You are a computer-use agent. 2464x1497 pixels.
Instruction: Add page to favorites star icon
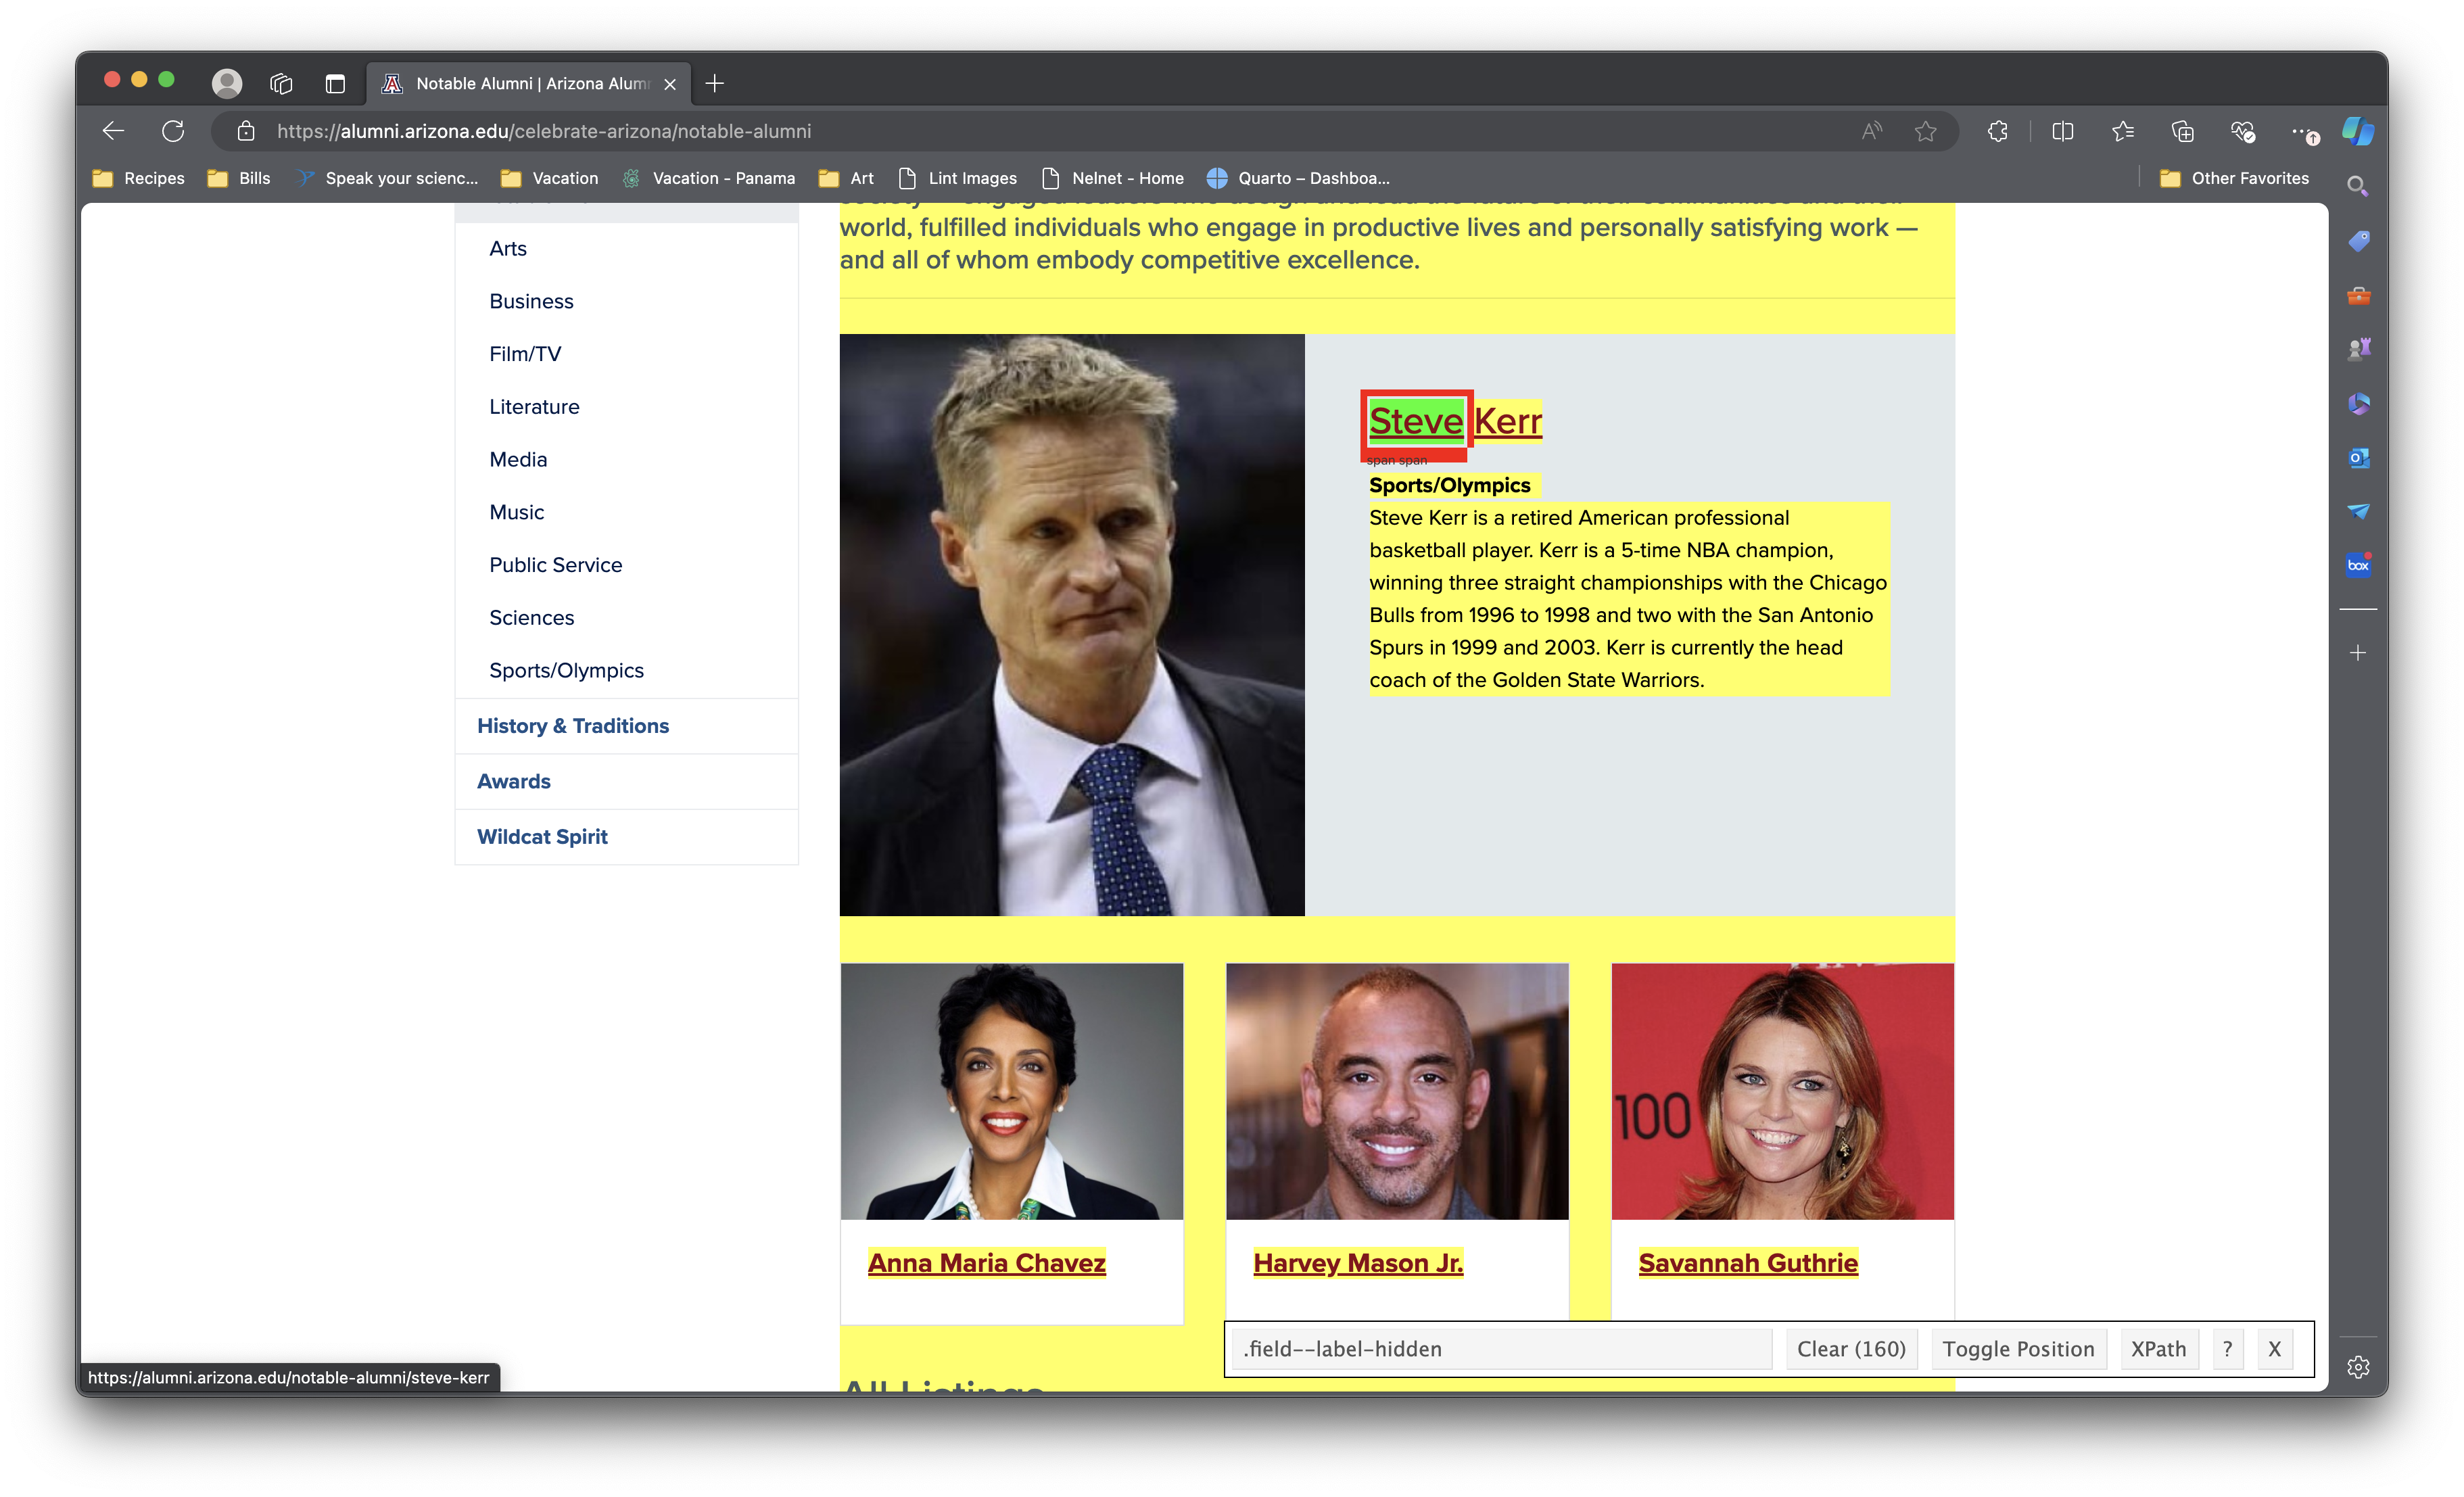coord(1925,131)
